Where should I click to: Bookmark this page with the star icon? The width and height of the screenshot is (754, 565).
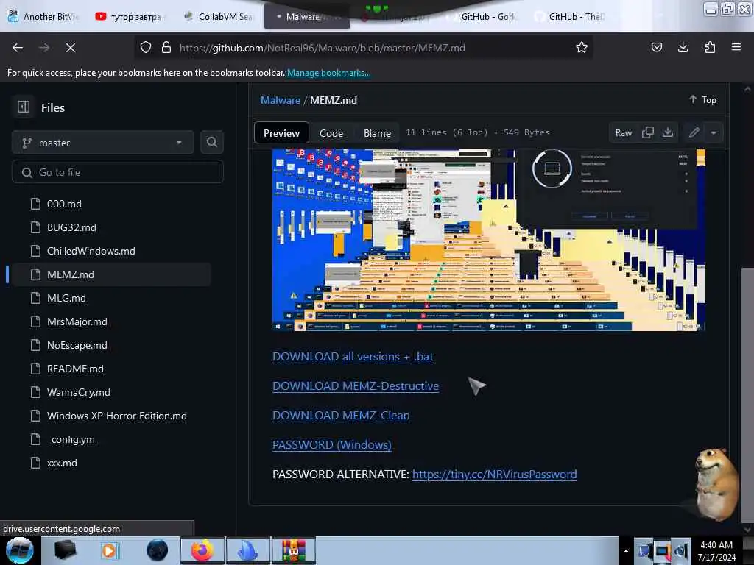pyautogui.click(x=582, y=48)
